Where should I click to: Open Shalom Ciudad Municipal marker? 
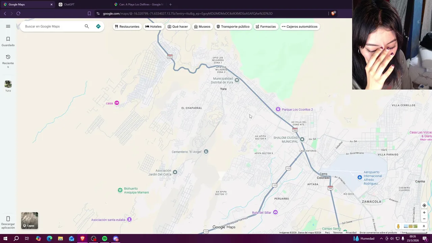(302, 139)
